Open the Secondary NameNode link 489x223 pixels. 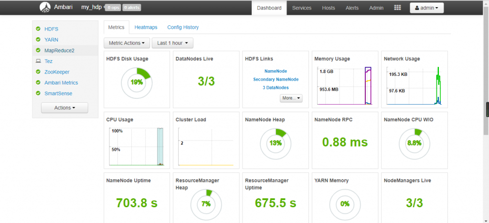click(x=276, y=80)
